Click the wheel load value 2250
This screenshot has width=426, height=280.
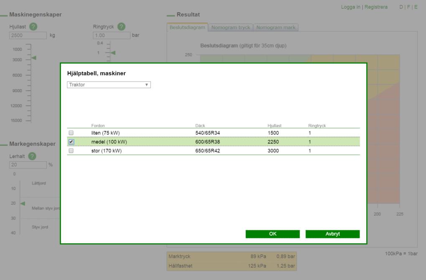(x=273, y=142)
